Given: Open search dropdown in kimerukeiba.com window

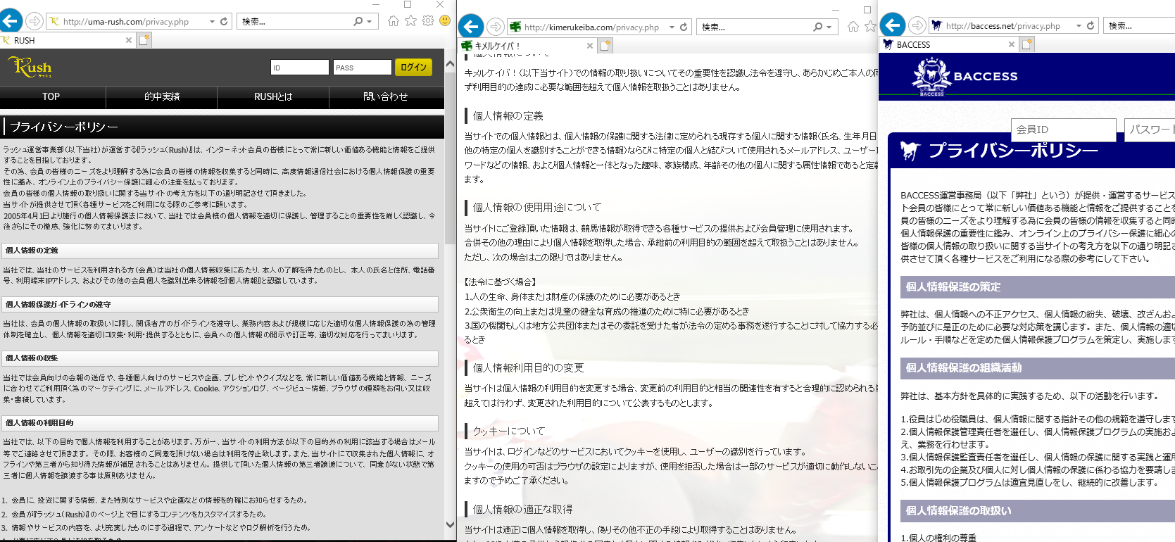Looking at the screenshot, I should pos(829,27).
